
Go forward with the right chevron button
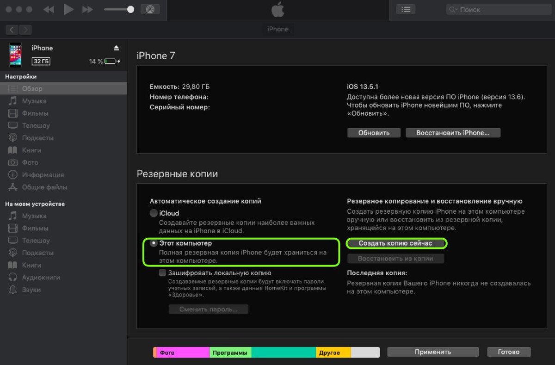pyautogui.click(x=25, y=30)
